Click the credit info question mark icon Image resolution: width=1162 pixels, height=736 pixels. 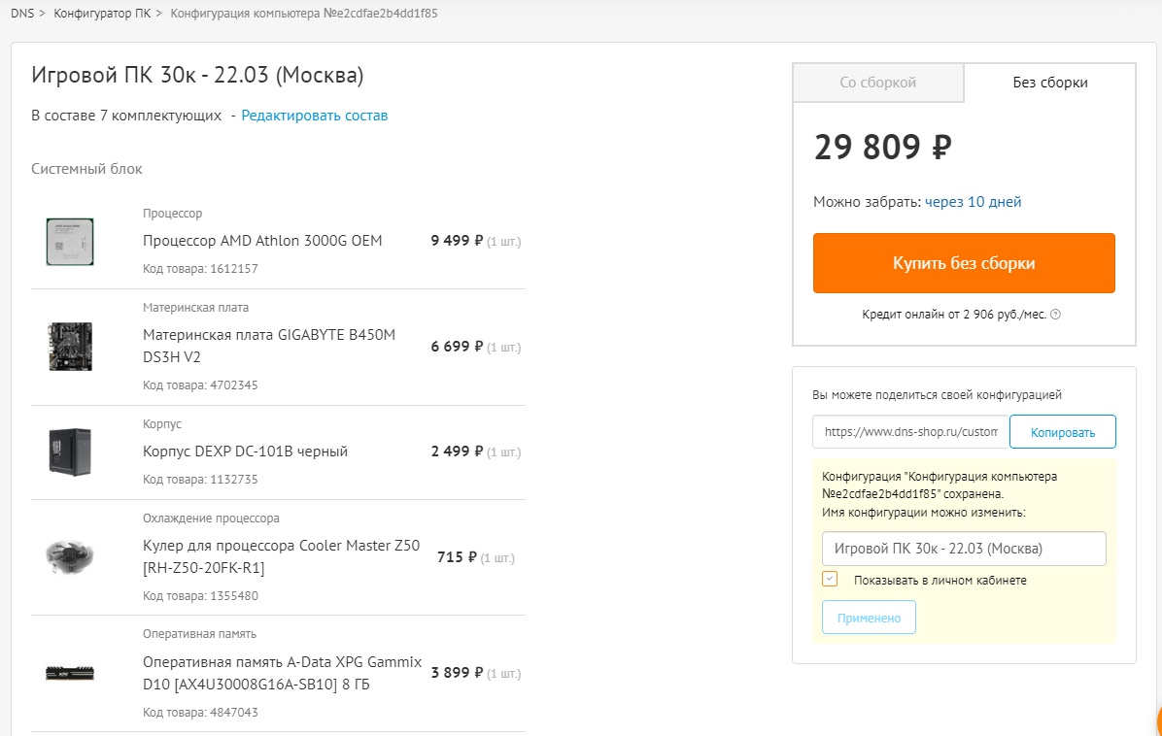pyautogui.click(x=1056, y=314)
